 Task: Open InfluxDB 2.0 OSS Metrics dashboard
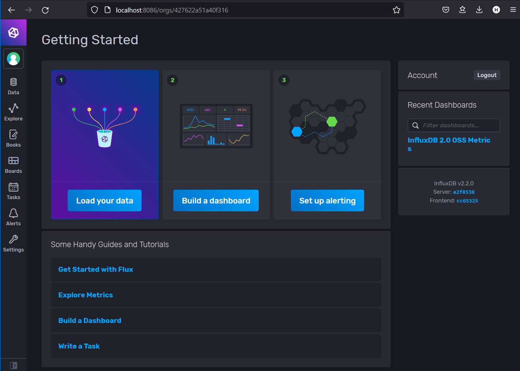[449, 140]
